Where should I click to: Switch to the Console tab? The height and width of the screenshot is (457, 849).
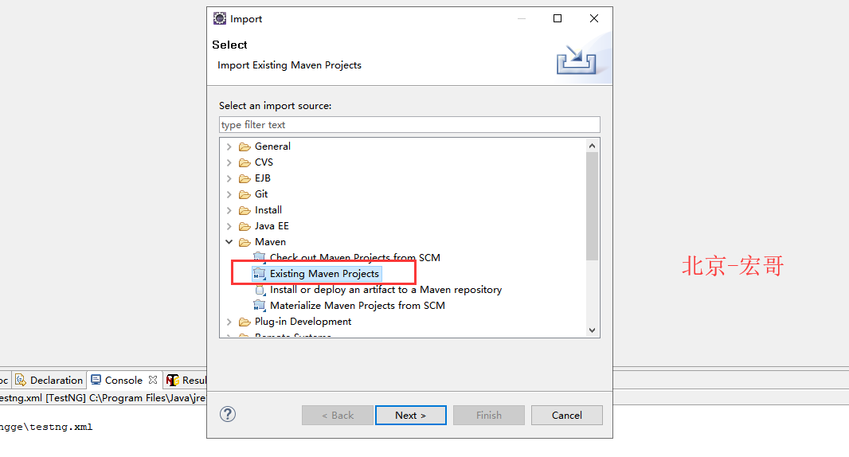[124, 380]
